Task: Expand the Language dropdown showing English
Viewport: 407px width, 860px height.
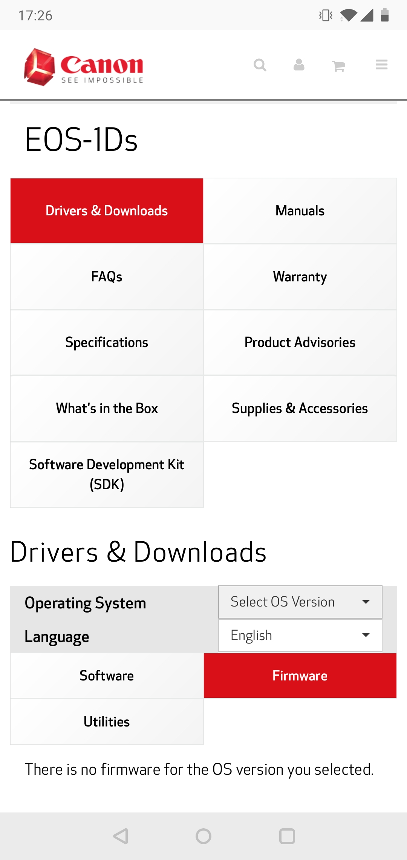Action: pos(300,635)
